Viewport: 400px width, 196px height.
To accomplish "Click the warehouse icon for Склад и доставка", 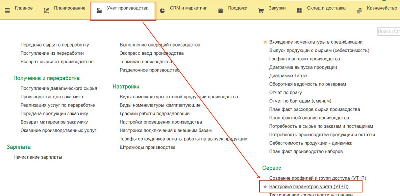I will (x=299, y=10).
